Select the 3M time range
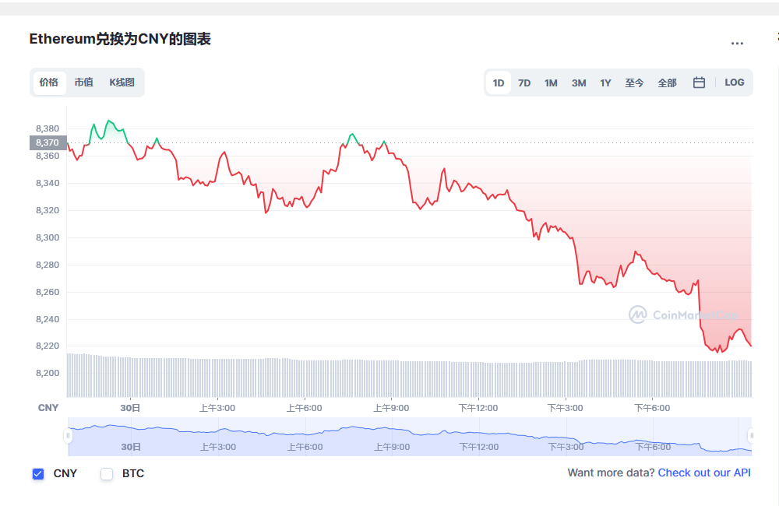 tap(579, 83)
